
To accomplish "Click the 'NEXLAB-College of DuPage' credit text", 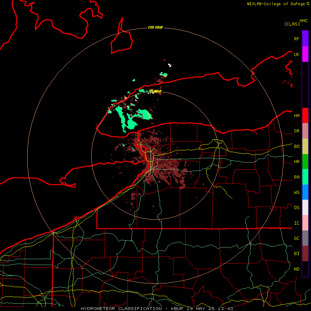I will (x=276, y=4).
